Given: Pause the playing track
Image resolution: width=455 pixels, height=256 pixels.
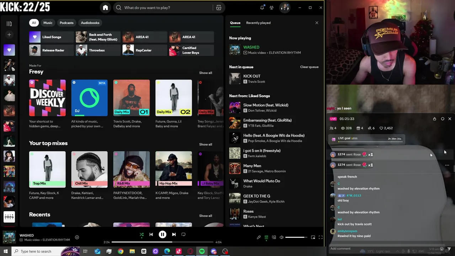Looking at the screenshot, I should pos(162,235).
